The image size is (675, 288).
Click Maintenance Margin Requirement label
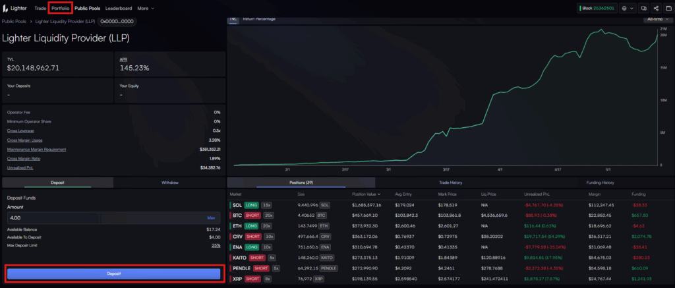click(x=37, y=150)
